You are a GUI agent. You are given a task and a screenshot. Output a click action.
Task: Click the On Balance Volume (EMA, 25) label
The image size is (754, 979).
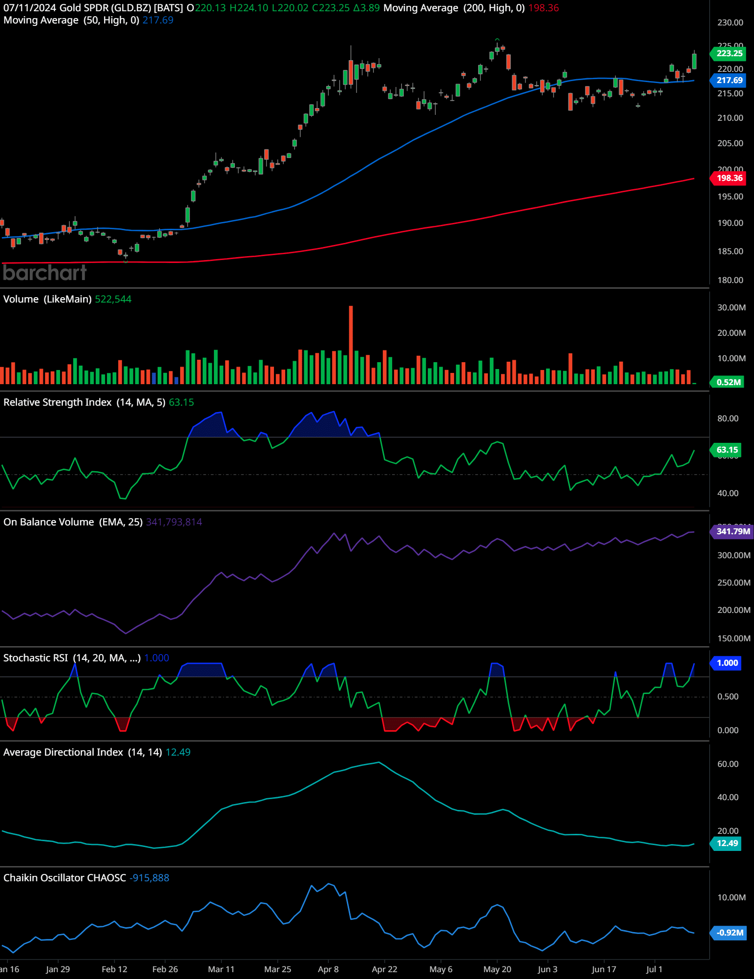tap(73, 522)
